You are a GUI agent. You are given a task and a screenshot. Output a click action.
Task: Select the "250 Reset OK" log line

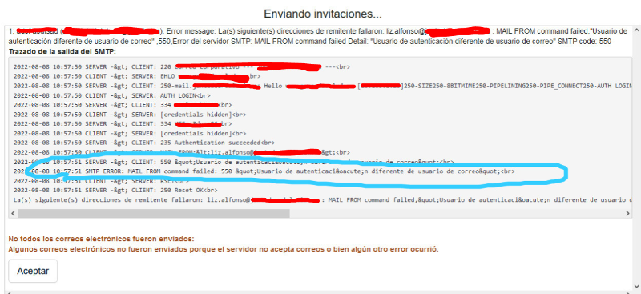(115, 190)
